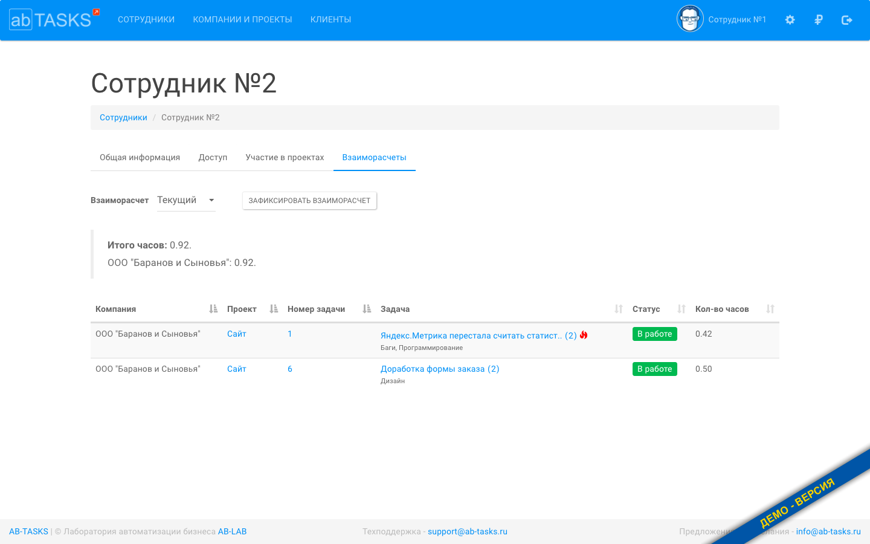Sort the Номер задачи column with its sort icon
Image resolution: width=870 pixels, height=544 pixels.
tap(366, 309)
